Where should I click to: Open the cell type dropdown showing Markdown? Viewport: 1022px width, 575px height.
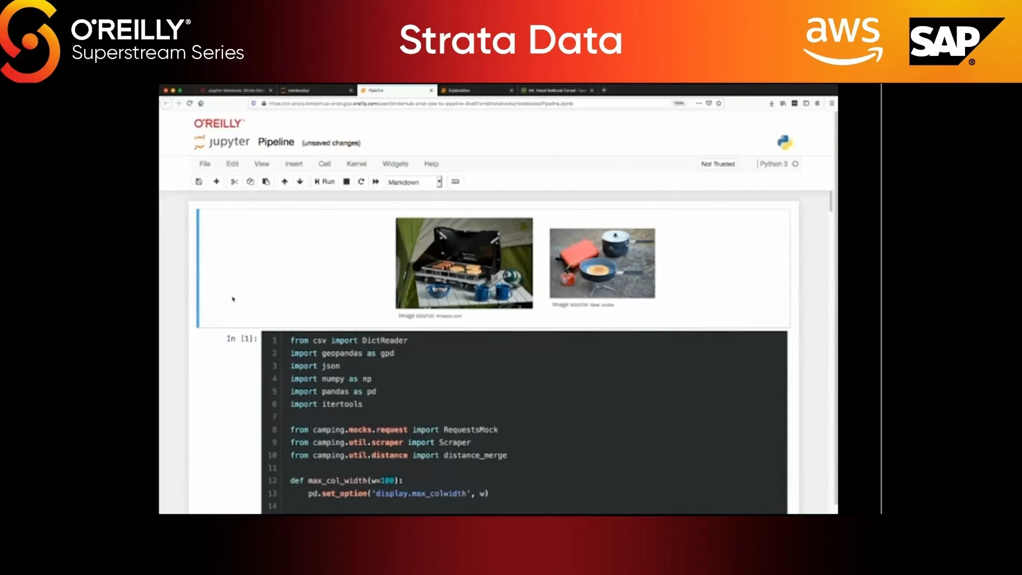414,182
